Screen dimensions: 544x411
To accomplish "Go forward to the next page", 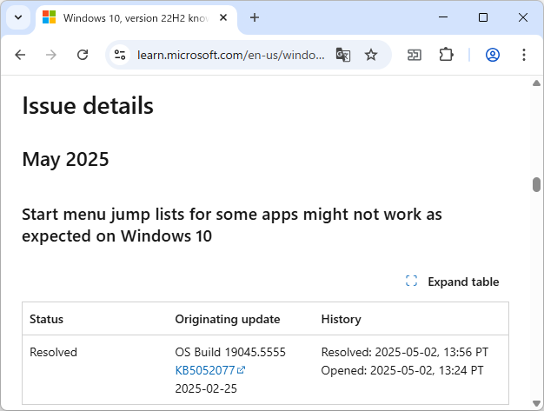I will pyautogui.click(x=51, y=55).
